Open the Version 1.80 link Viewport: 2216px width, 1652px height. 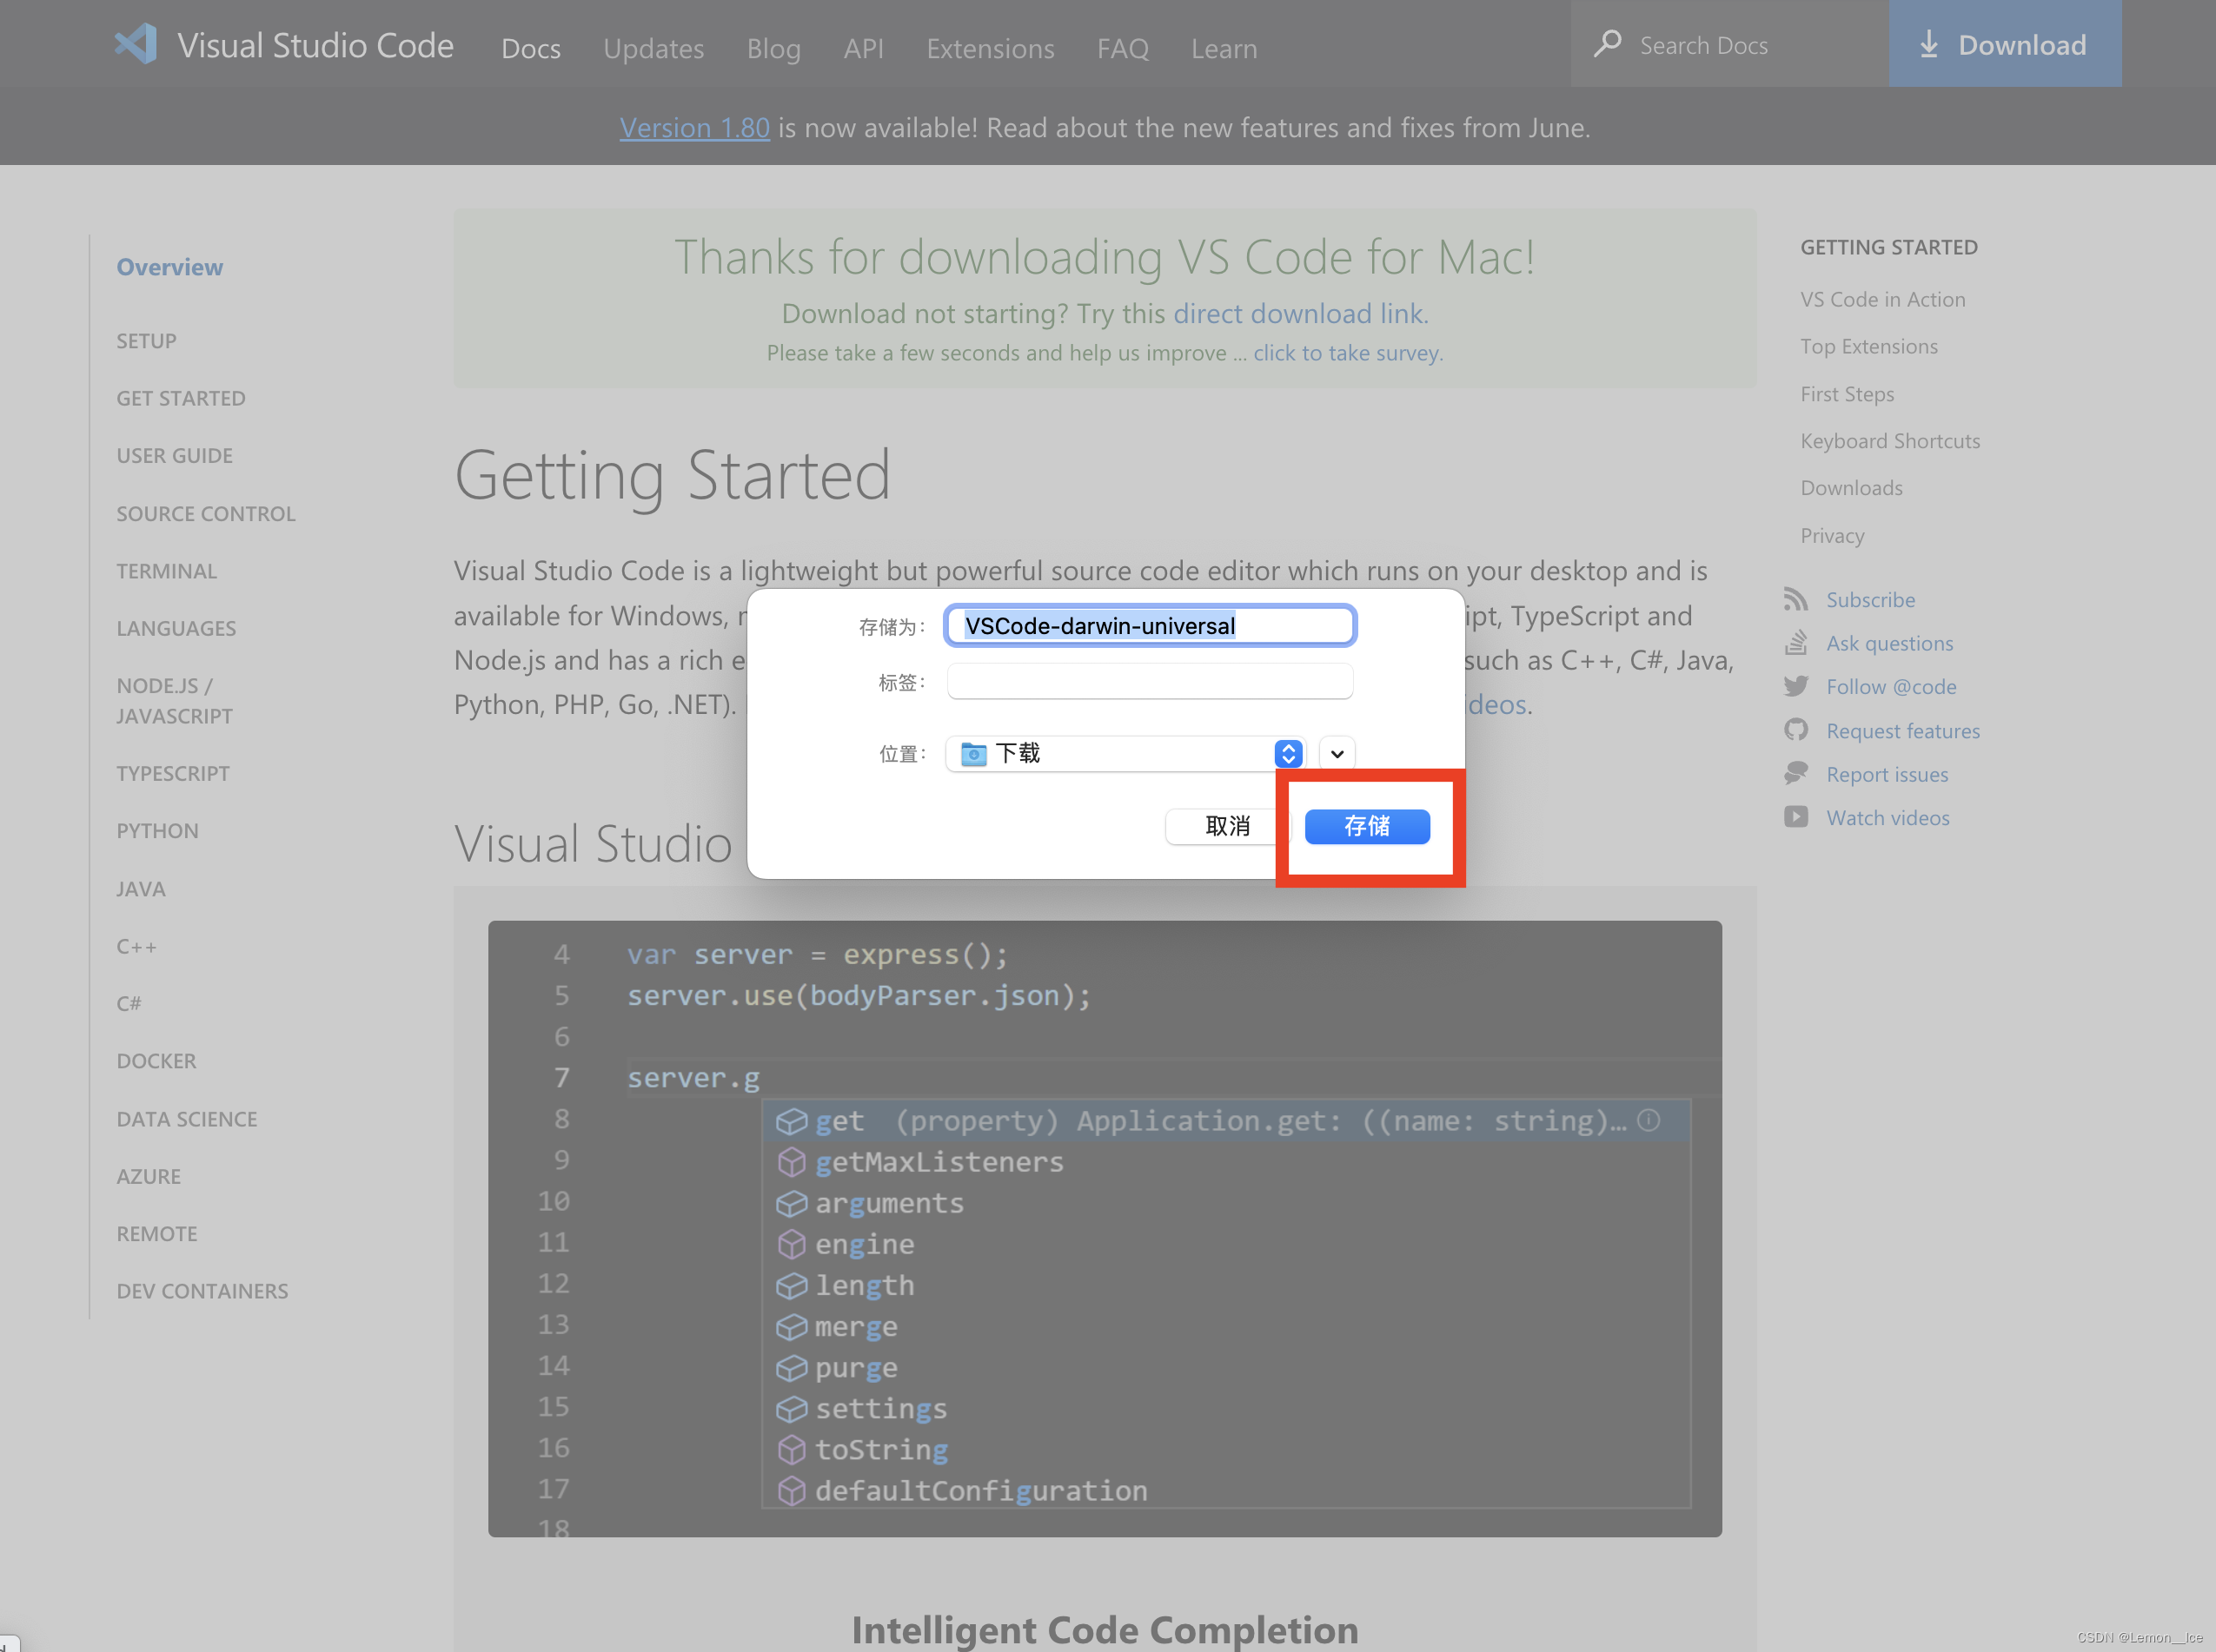pos(694,128)
